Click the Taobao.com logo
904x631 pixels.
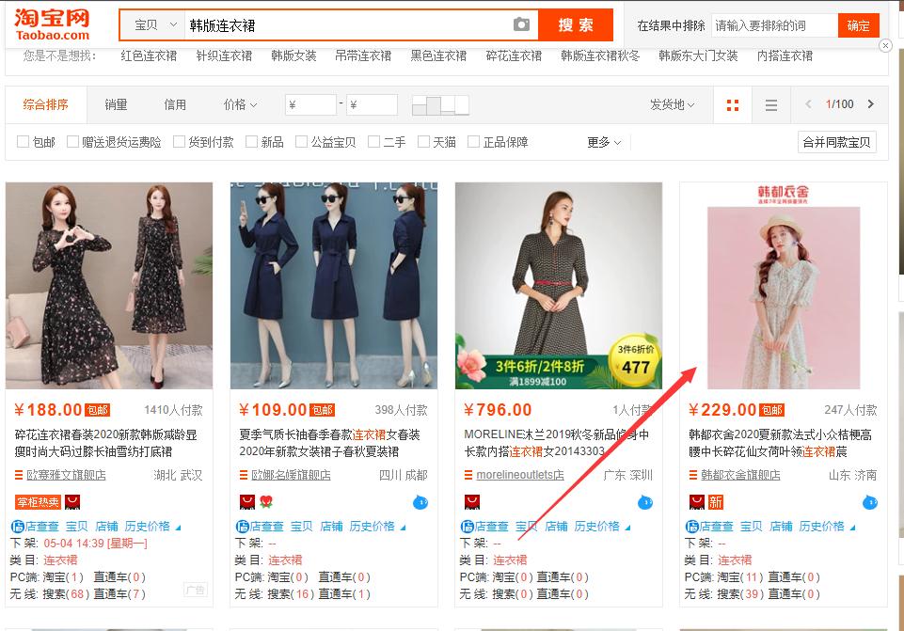click(52, 24)
